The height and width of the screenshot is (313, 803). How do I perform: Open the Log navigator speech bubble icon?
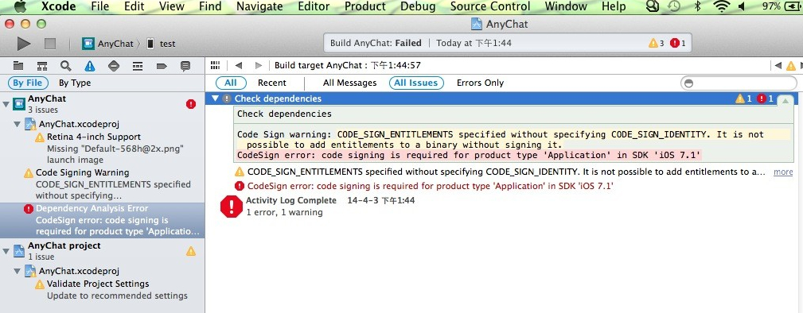coord(185,65)
